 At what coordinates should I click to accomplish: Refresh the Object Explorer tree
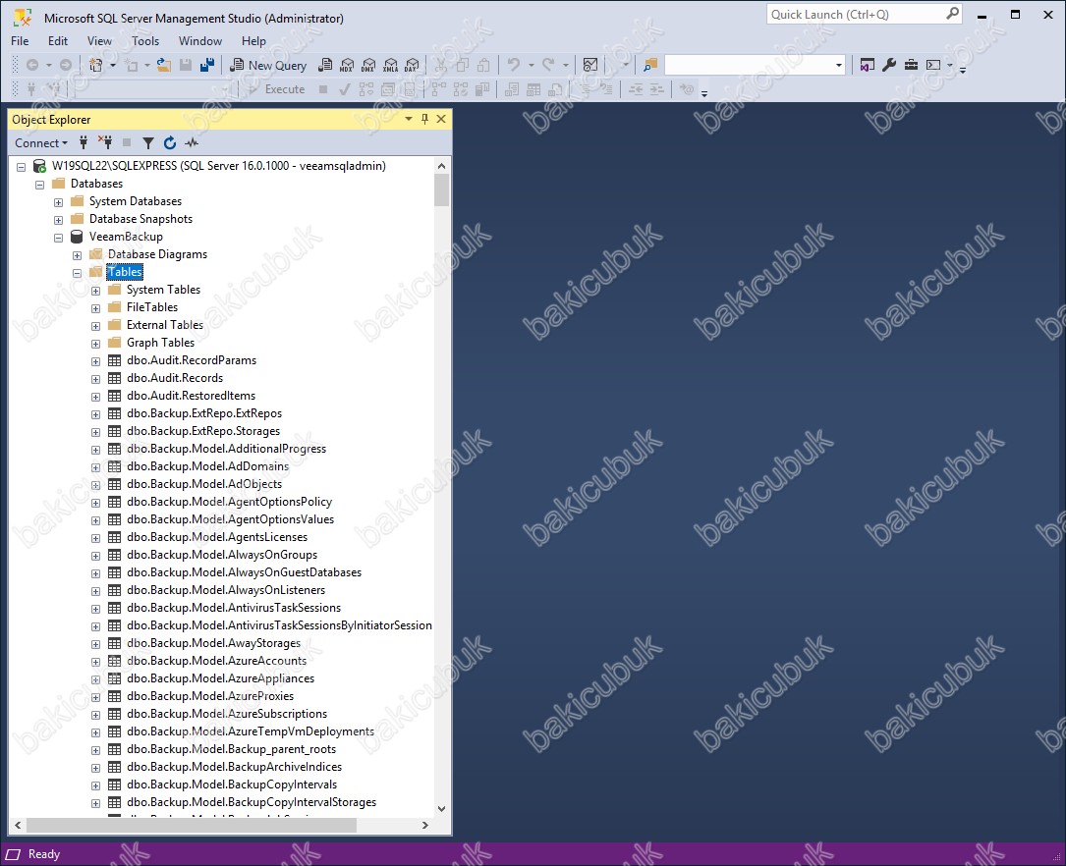(x=170, y=142)
